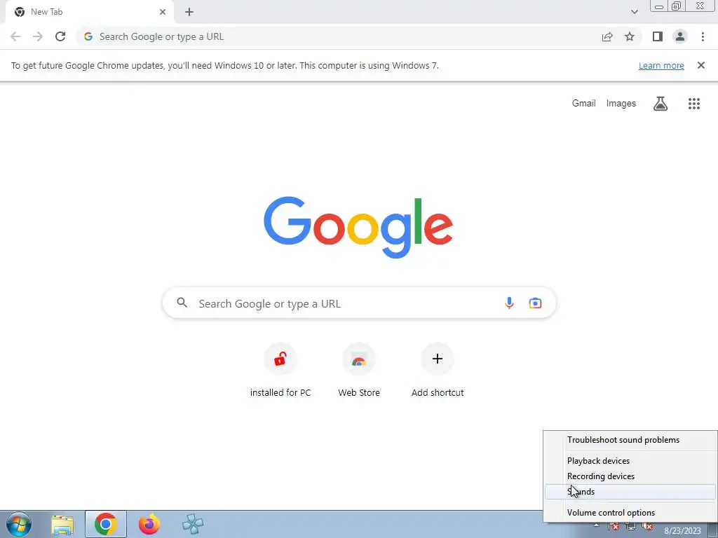Go forward to the next page

click(38, 36)
